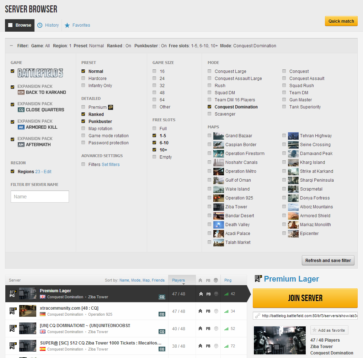Viewport: 363px width, 358px height.
Task: Select game size 64
Action: pyautogui.click(x=154, y=100)
